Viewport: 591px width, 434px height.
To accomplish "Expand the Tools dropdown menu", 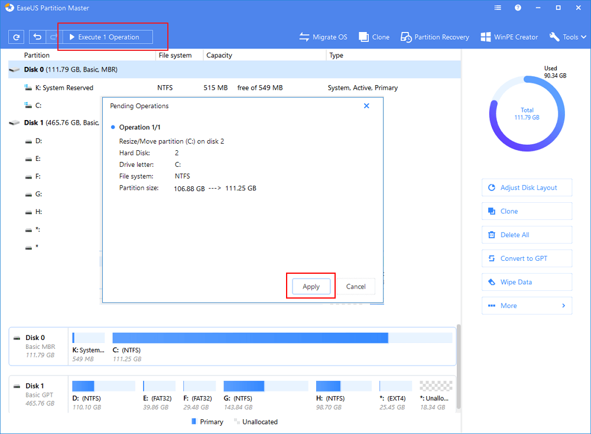I will pos(567,37).
